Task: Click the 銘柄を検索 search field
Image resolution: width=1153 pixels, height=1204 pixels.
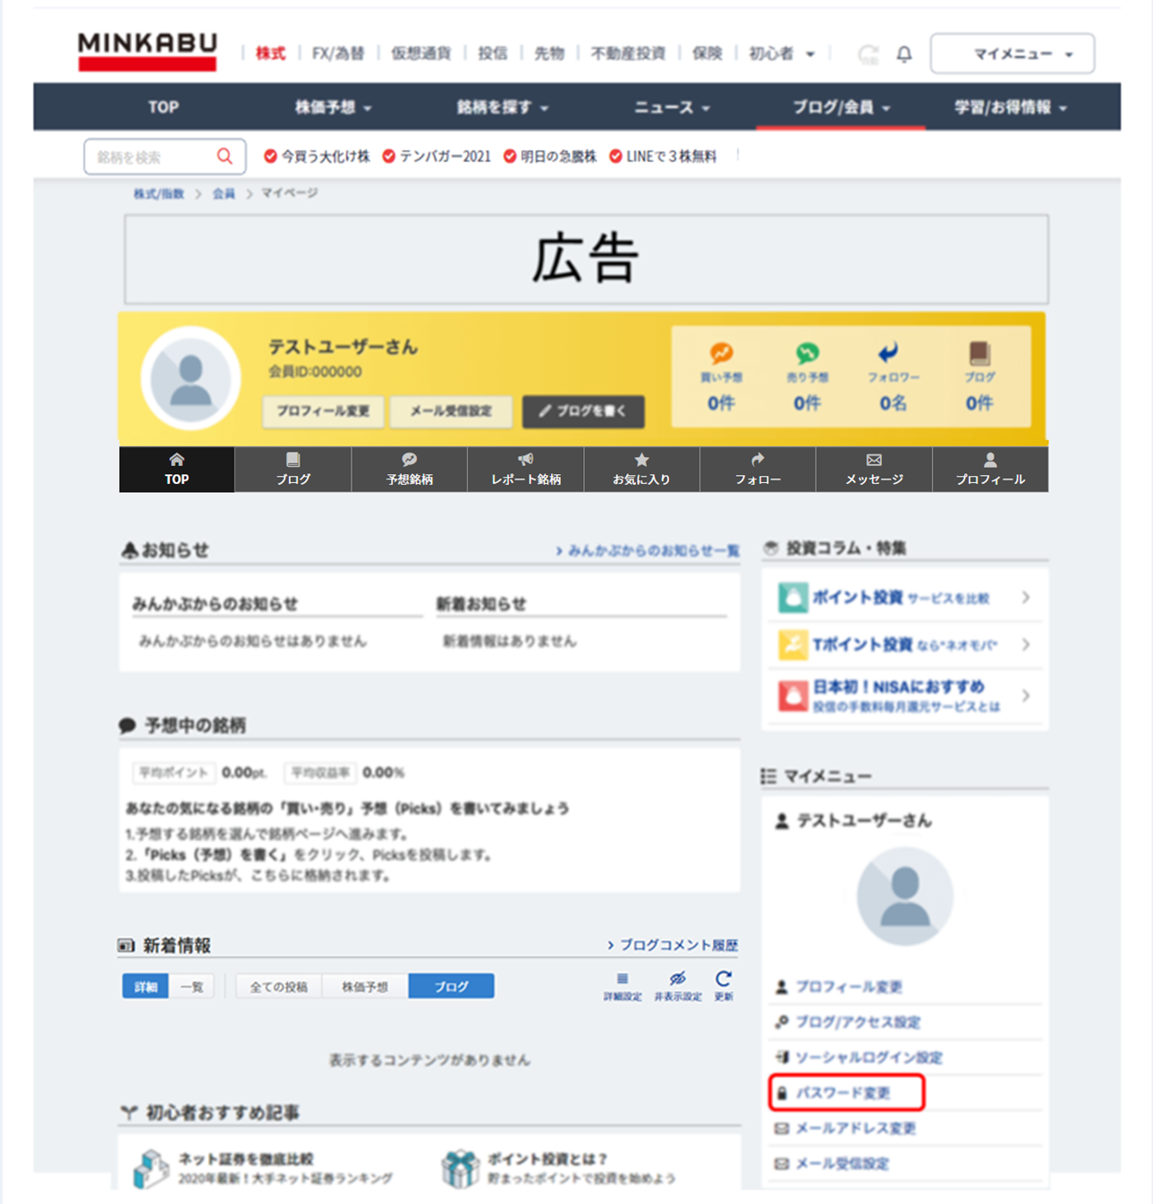Action: pos(152,157)
